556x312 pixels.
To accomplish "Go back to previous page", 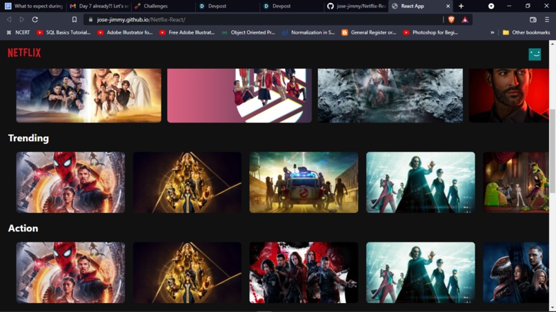I will (x=9, y=20).
